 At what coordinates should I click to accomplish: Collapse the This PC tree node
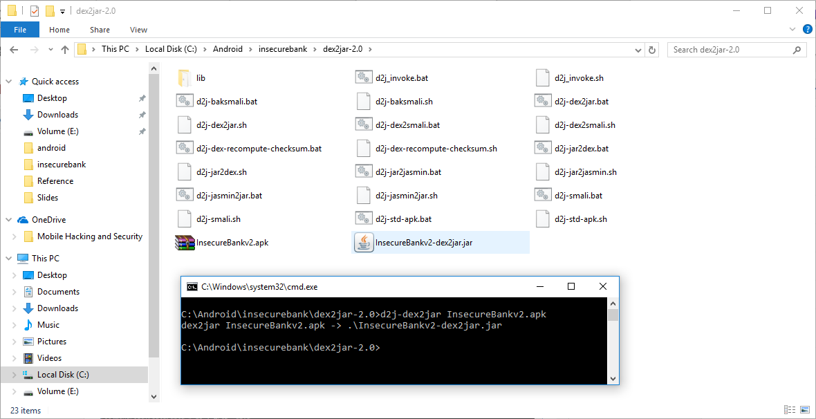tap(8, 258)
